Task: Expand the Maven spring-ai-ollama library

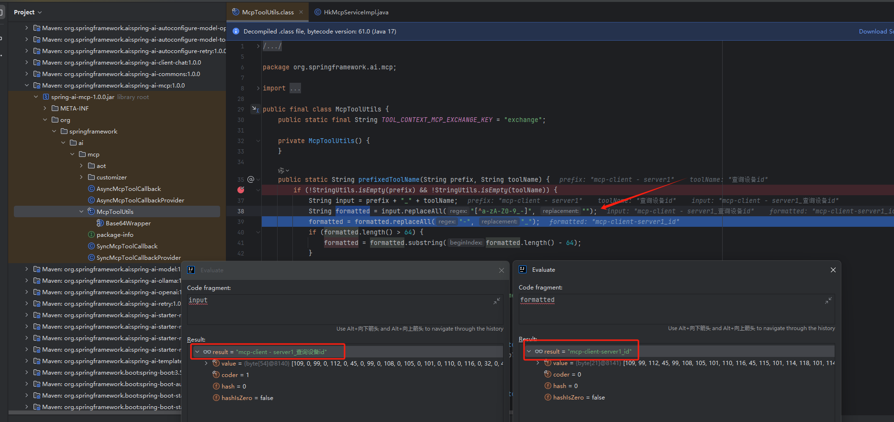Action: click(26, 281)
